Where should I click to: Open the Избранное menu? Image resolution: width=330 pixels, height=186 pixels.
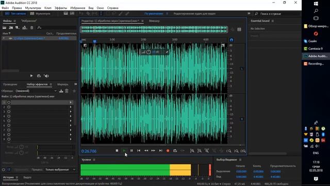pyautogui.click(x=78, y=8)
